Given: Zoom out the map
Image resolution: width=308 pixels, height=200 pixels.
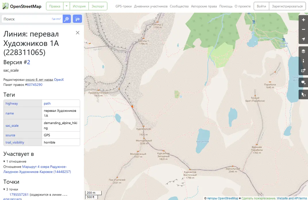Looking at the screenshot, I should coord(303,30).
